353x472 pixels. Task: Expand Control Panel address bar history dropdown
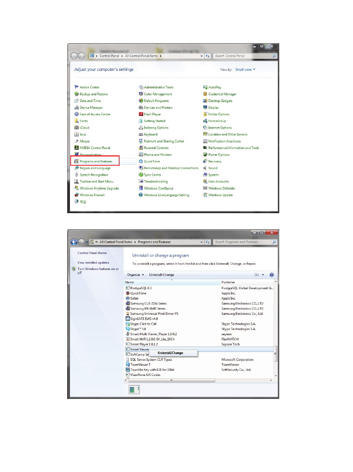202,56
